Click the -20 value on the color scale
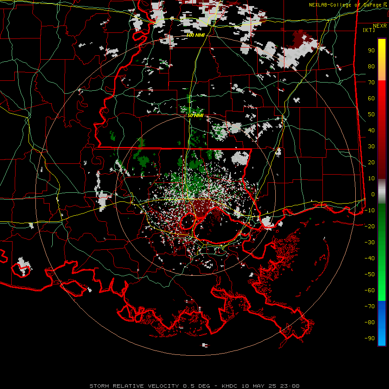 pos(370,226)
